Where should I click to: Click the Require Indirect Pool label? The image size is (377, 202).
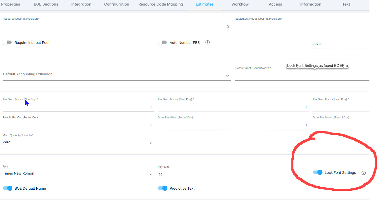(32, 43)
